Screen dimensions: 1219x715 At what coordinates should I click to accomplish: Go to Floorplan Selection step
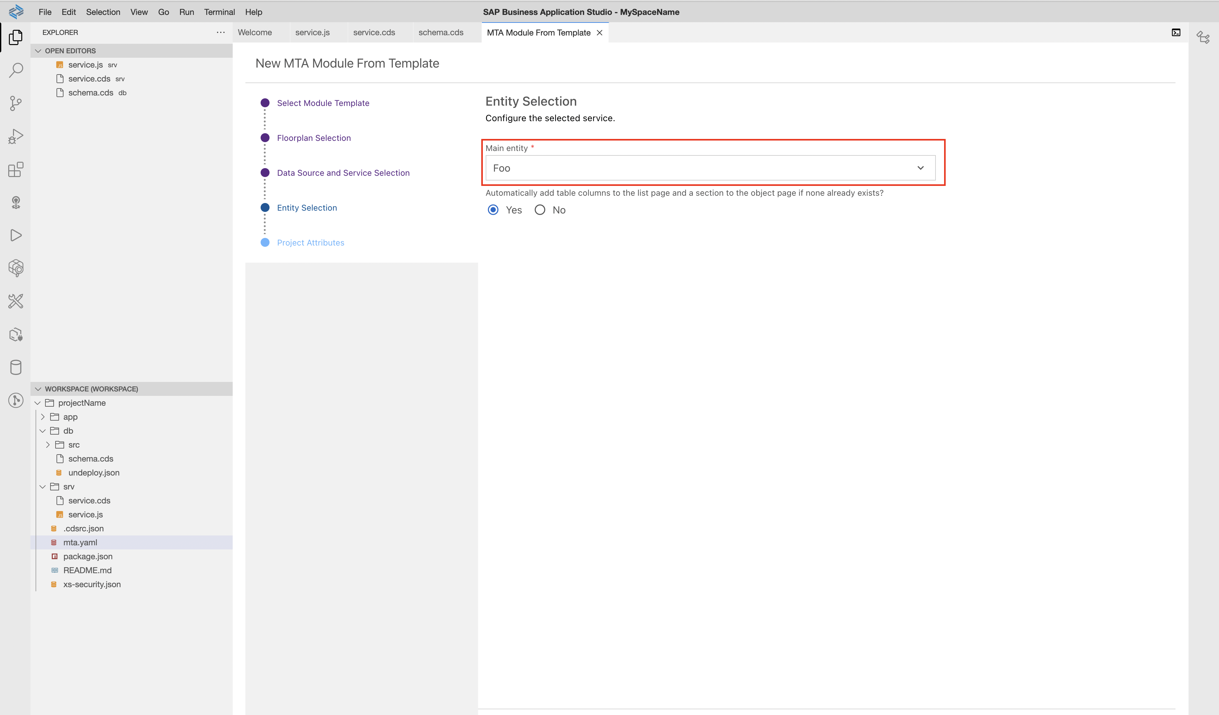(314, 138)
